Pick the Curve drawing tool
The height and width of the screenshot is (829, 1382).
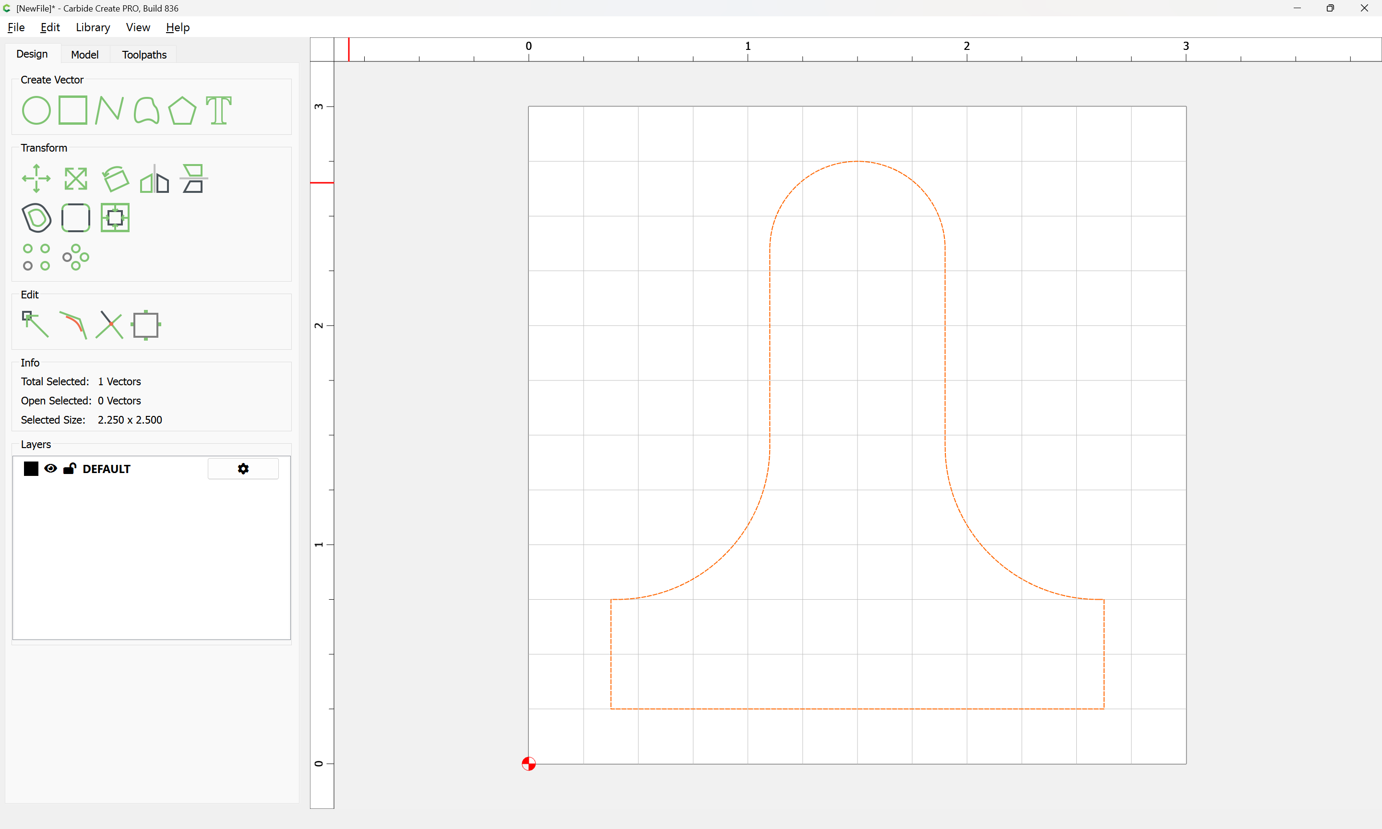(146, 110)
